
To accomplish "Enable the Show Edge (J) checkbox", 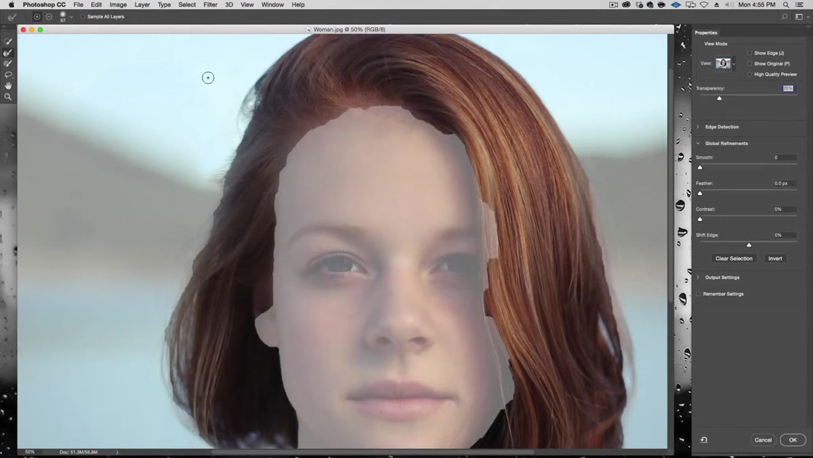I will [749, 53].
